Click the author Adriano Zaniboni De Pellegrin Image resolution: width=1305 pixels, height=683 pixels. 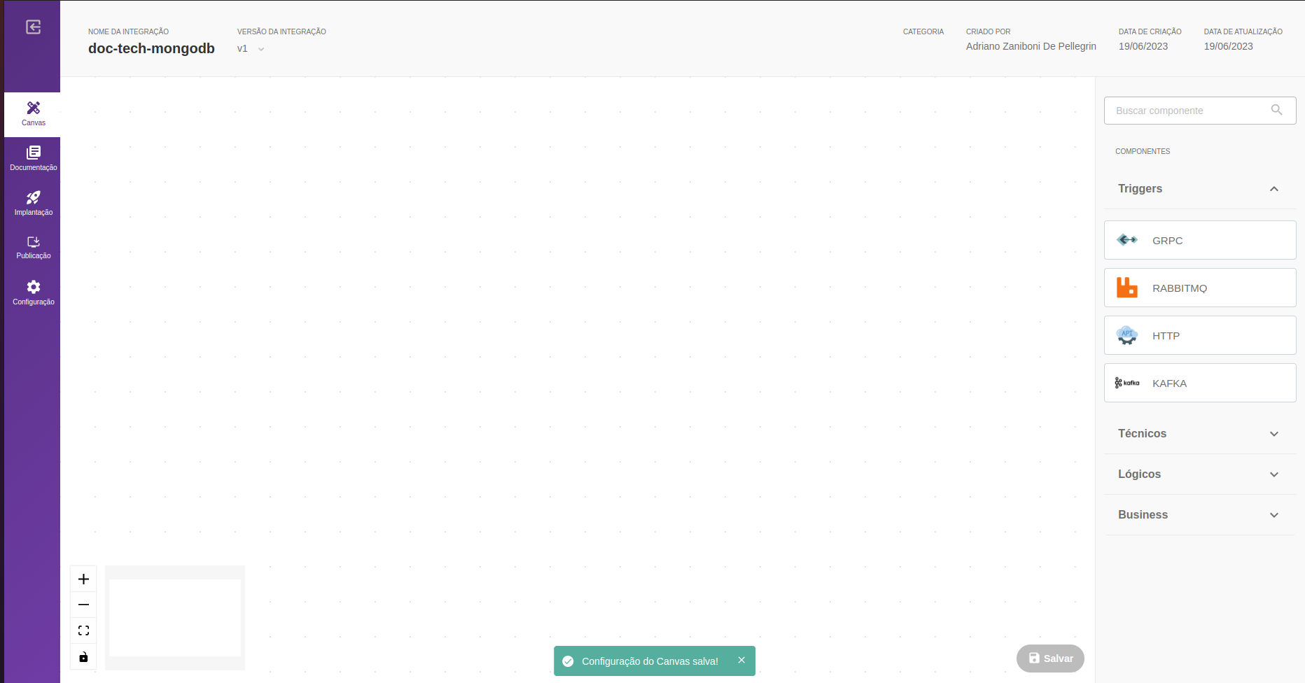click(x=1031, y=46)
